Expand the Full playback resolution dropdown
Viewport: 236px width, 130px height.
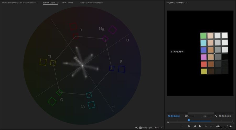click(x=207, y=116)
